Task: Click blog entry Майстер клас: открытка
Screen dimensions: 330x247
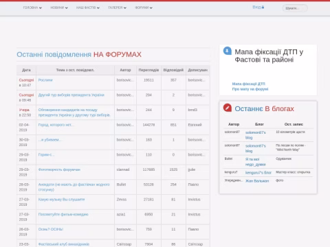Action: pyautogui.click(x=293, y=172)
